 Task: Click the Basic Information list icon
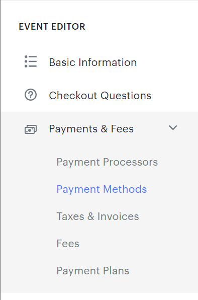point(31,61)
